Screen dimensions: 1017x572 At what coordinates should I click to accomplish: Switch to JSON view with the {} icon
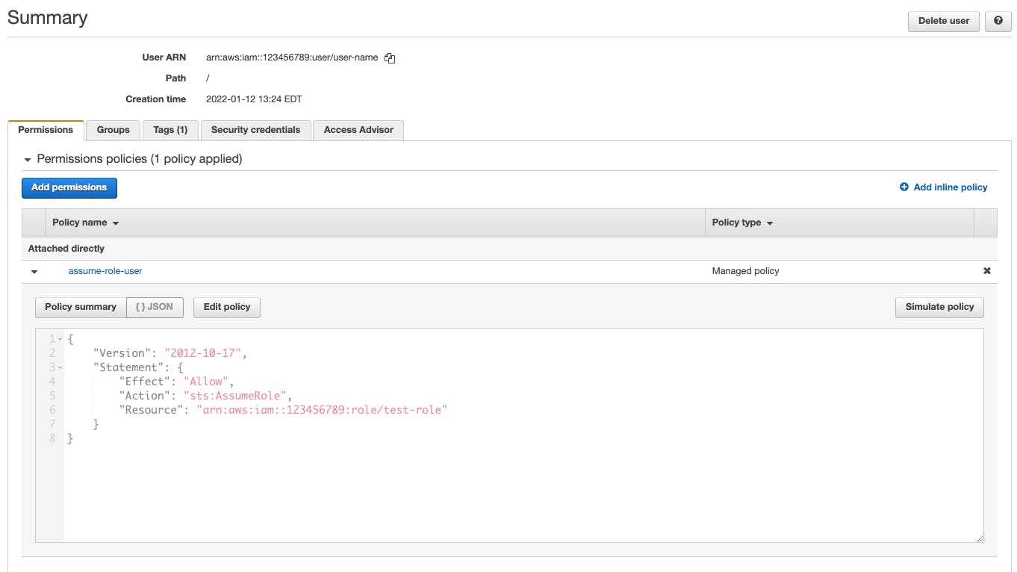[155, 306]
